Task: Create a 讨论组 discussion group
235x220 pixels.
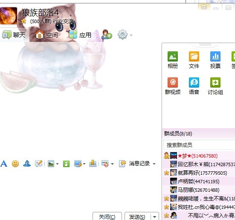Action: click(x=215, y=86)
